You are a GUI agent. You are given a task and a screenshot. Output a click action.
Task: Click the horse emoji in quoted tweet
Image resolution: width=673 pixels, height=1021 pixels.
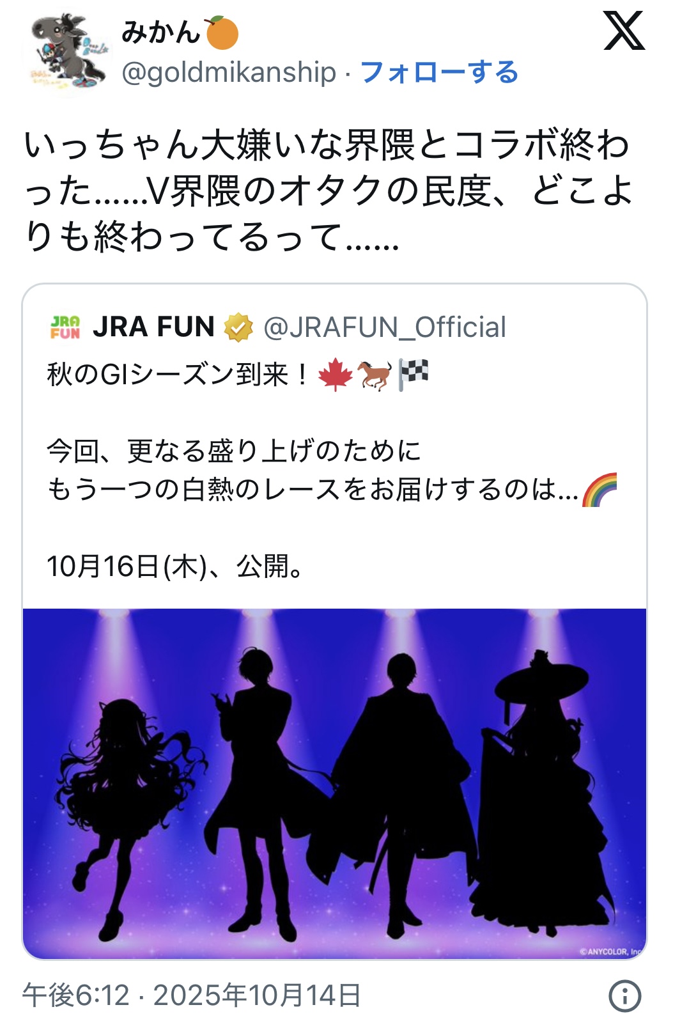pos(375,375)
